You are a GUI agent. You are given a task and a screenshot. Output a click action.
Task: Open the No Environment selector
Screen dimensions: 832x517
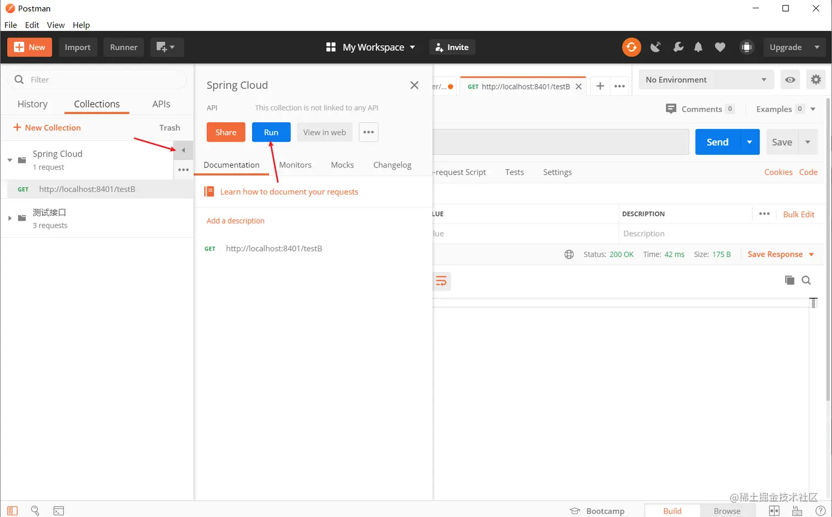(707, 80)
